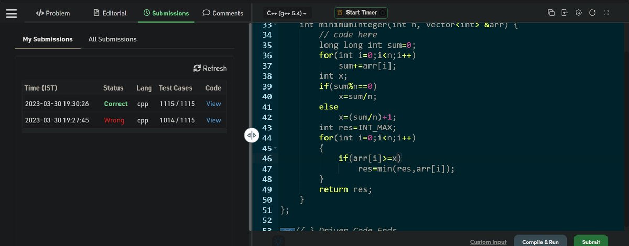629x246 pixels.
Task: Toggle fullscreen editor icon
Action: point(606,13)
